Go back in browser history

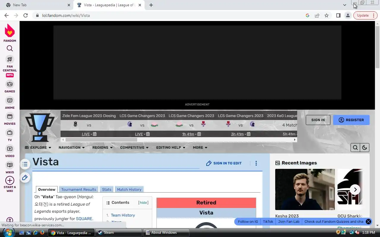(x=7, y=15)
